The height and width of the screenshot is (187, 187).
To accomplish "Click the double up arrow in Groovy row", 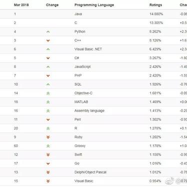I will coord(48,146).
